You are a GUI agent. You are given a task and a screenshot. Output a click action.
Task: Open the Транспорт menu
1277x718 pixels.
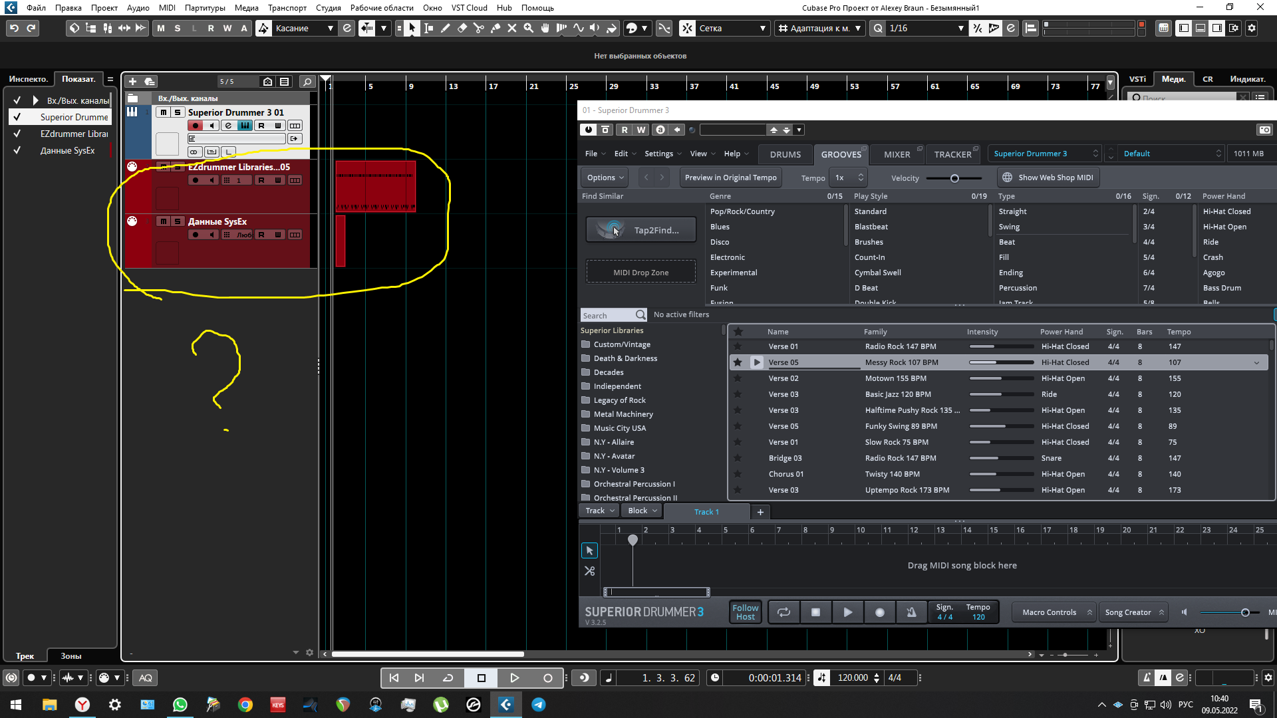pyautogui.click(x=287, y=8)
